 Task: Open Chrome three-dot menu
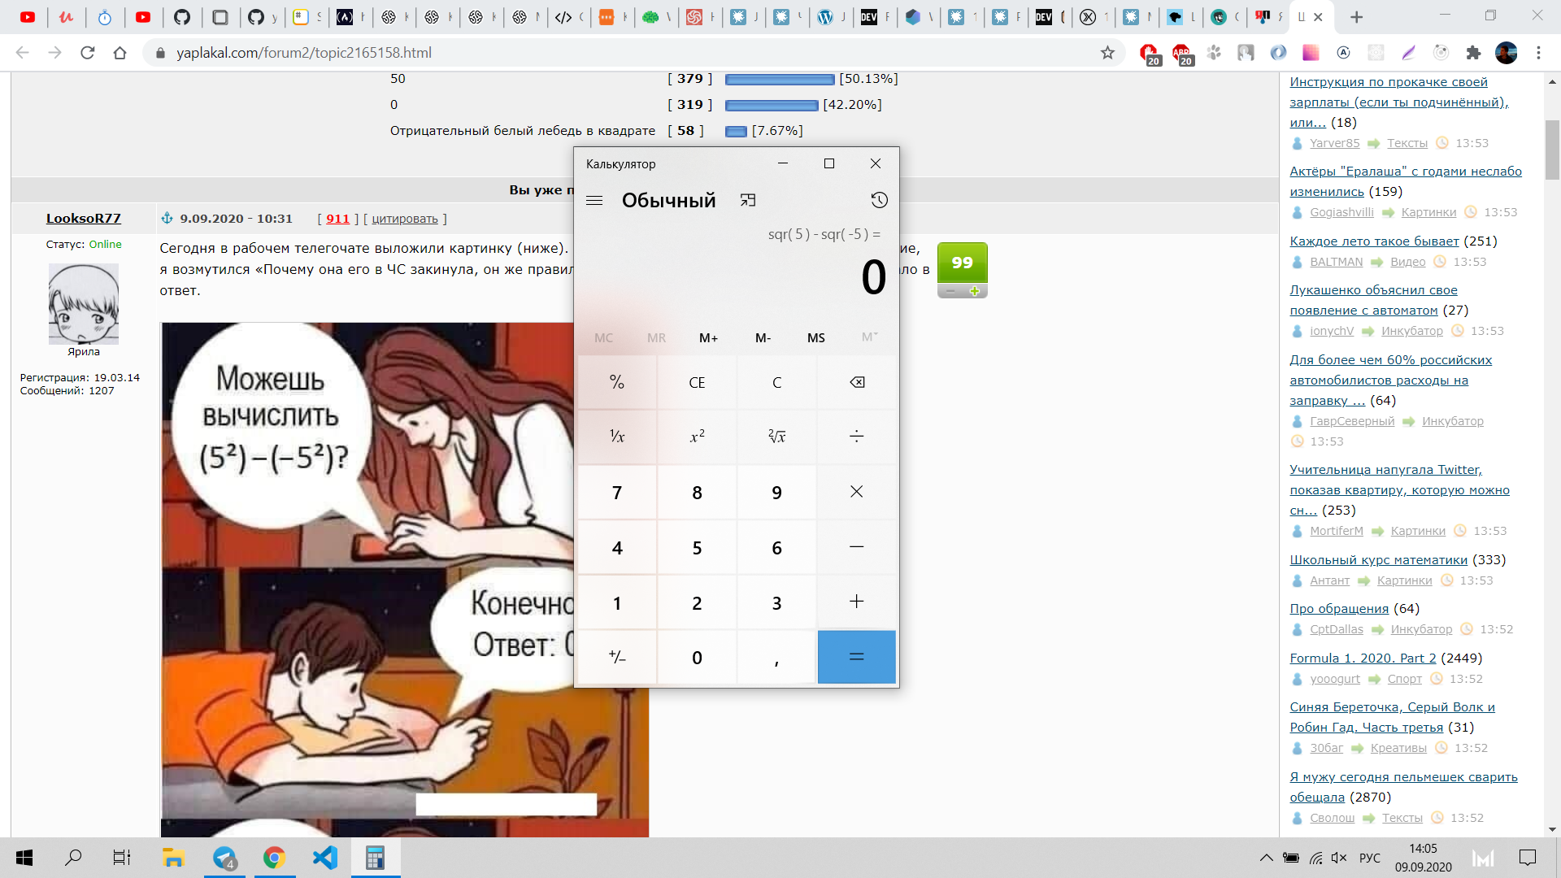point(1538,53)
